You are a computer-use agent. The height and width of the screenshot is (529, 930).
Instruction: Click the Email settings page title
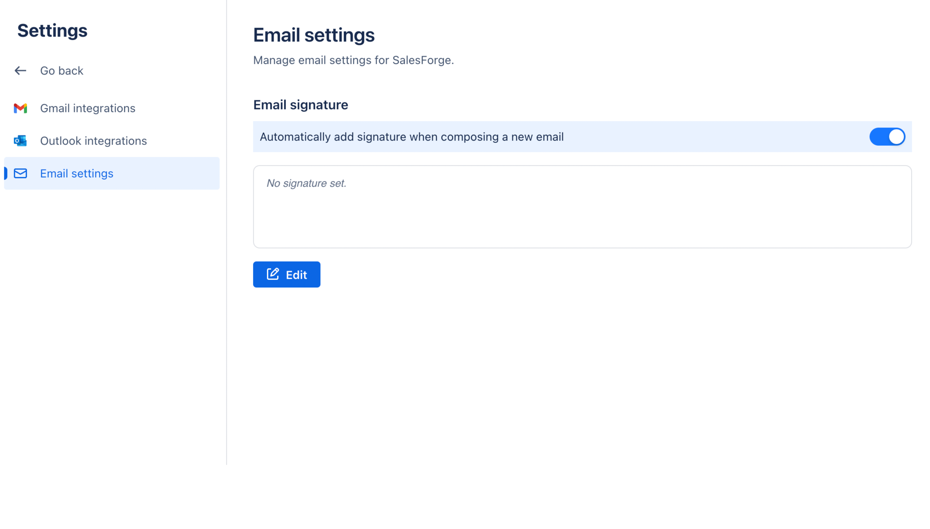tap(313, 35)
